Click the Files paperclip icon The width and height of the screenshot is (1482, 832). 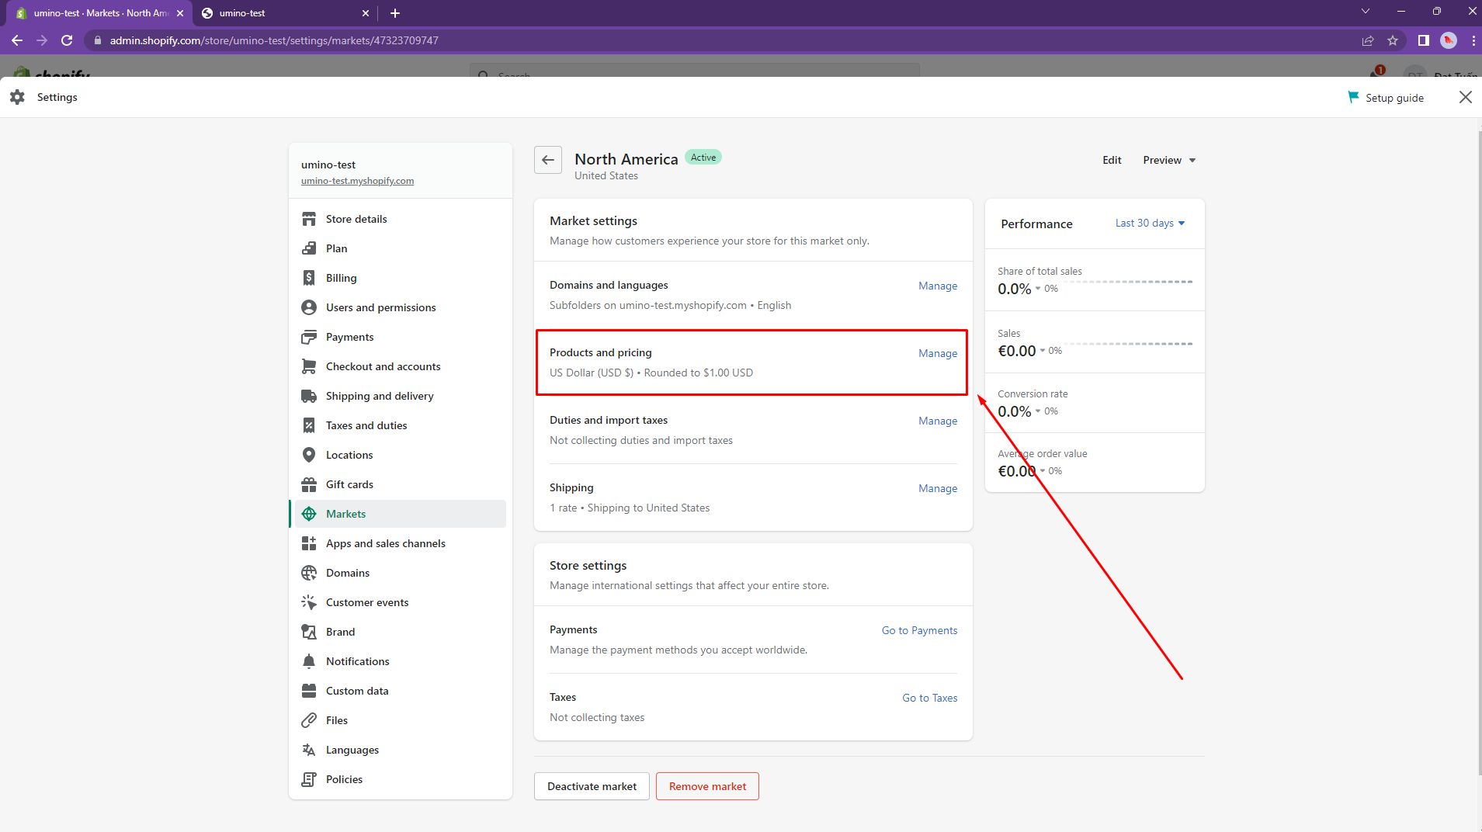pos(309,720)
